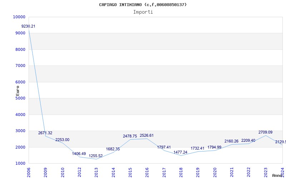Select data label 2160.26
Image resolution: width=286 pixels, height=179 pixels.
point(231,141)
